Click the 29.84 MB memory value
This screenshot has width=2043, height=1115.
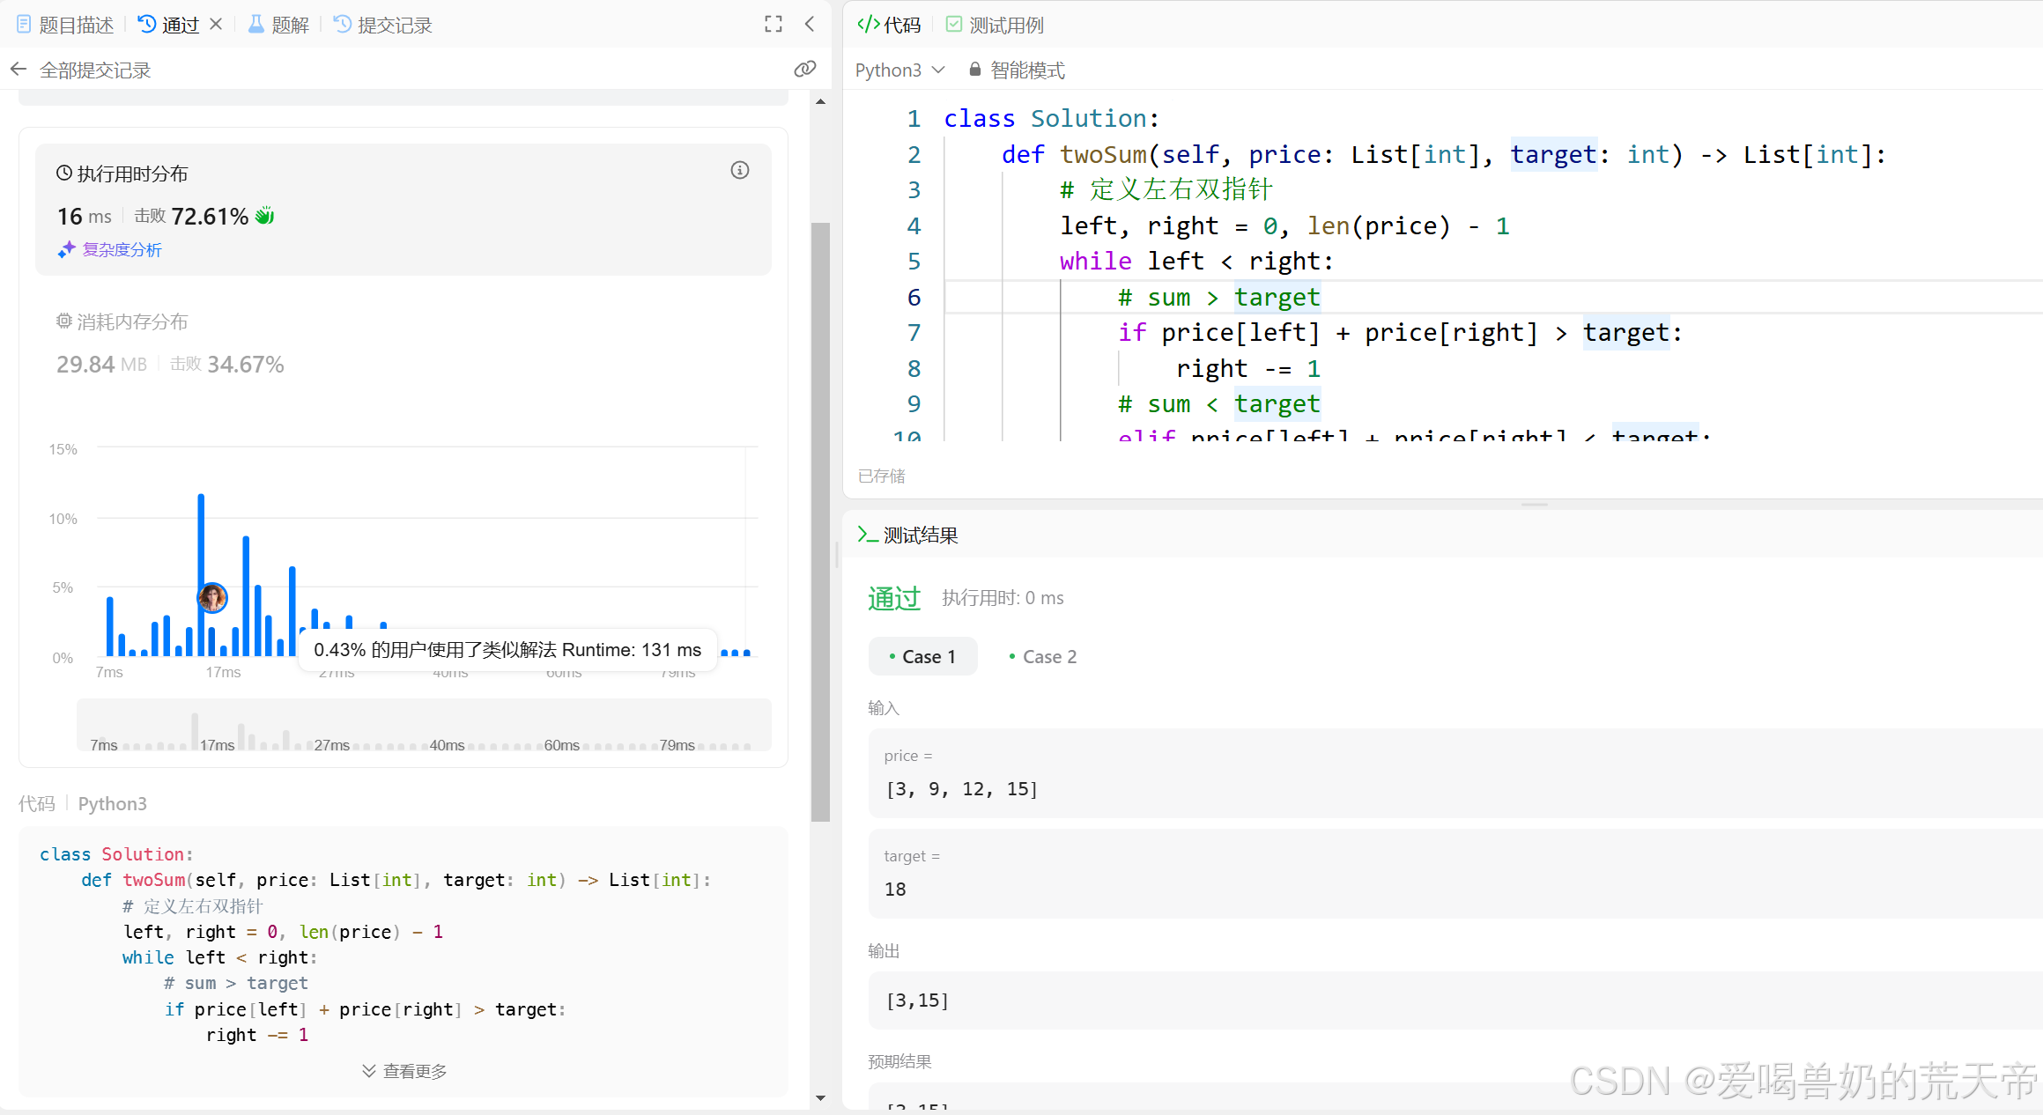click(x=101, y=365)
